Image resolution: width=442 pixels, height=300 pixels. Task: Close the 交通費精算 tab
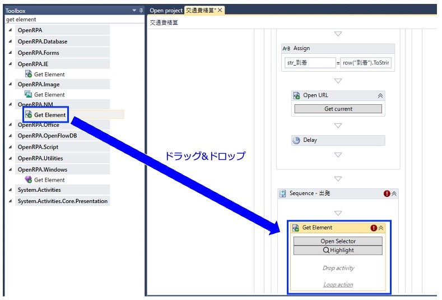pyautogui.click(x=220, y=11)
